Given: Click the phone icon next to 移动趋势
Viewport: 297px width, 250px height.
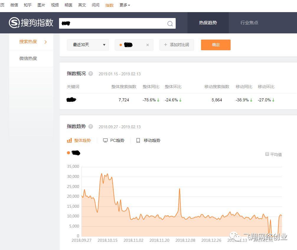Looking at the screenshot, I should coord(138,140).
